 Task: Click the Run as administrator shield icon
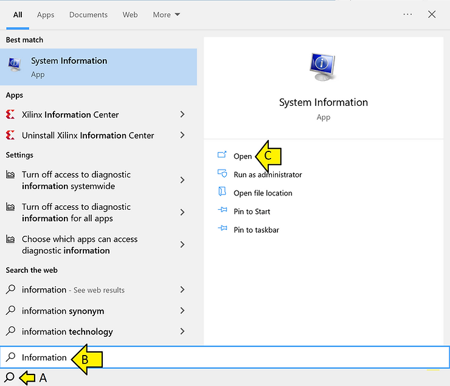pos(222,174)
